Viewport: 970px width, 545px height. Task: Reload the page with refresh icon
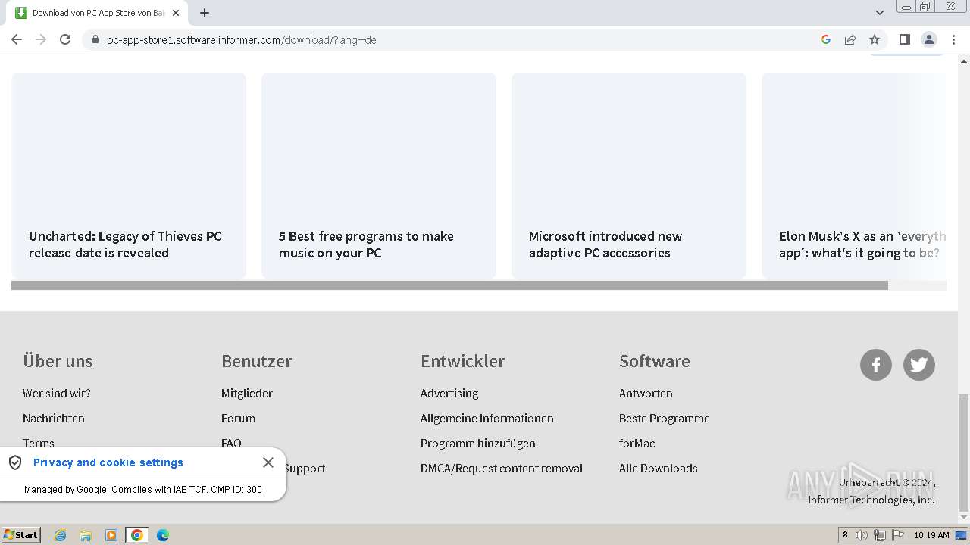65,39
